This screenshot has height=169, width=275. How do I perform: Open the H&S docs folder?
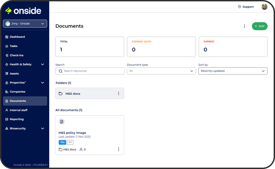(89, 93)
